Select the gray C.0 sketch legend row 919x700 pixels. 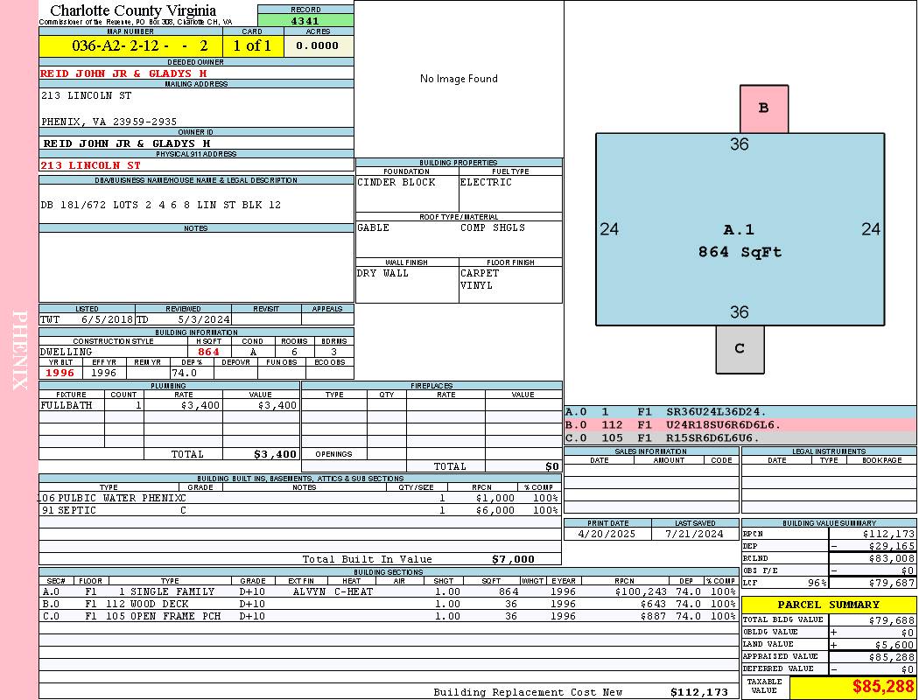739,437
